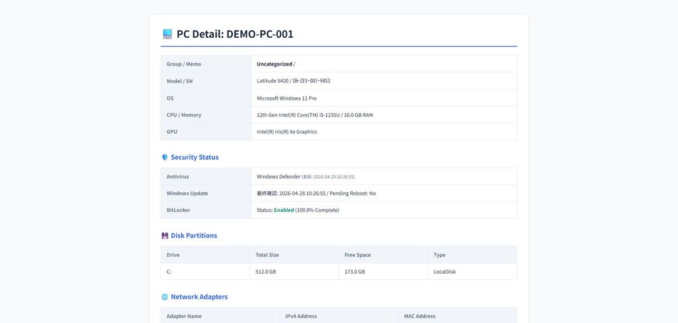Select the 512.0 GB total size cell
The width and height of the screenshot is (678, 323).
point(294,272)
